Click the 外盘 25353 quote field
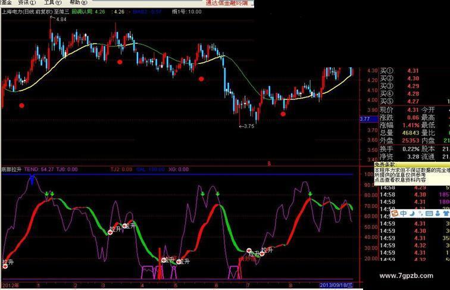The height and width of the screenshot is (290, 450). pos(399,141)
